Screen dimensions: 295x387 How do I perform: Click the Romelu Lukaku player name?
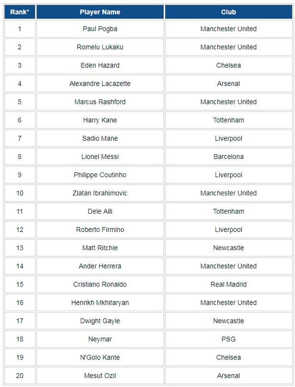click(100, 47)
